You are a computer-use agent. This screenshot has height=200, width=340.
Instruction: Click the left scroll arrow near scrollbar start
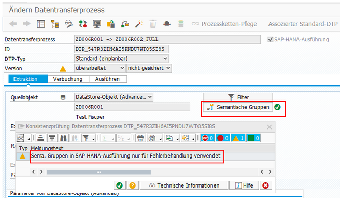click(33, 172)
